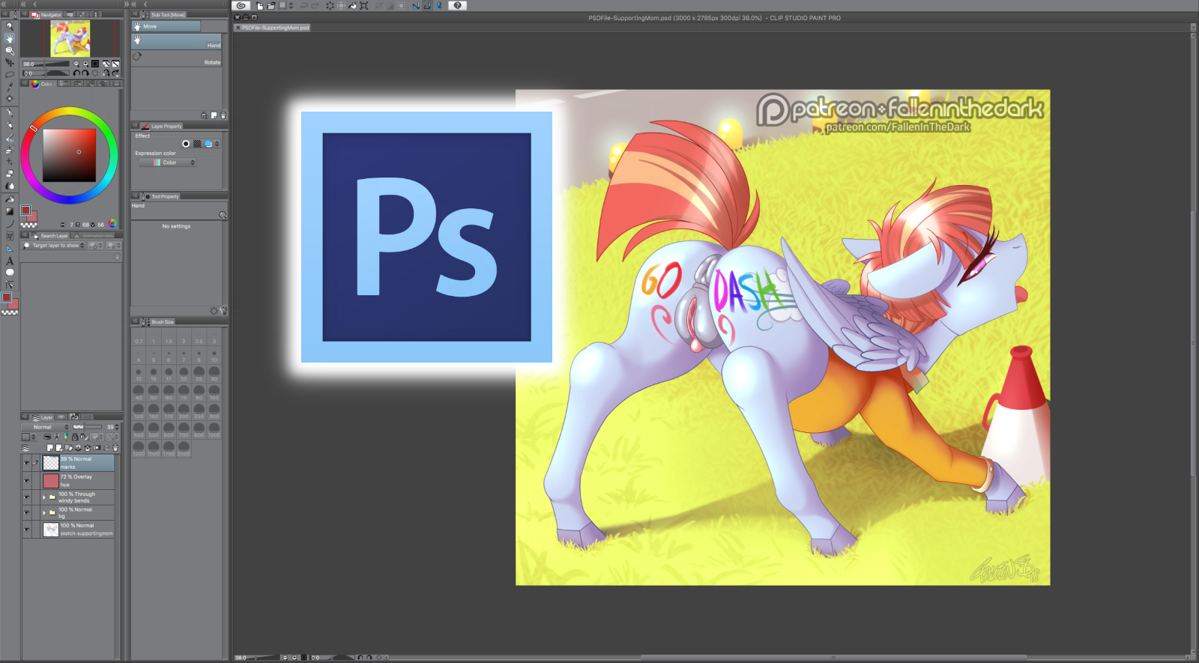Hide the hue layer

[x=27, y=480]
